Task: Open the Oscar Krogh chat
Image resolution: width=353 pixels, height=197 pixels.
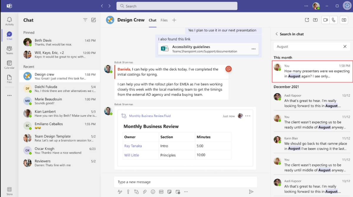Action: pos(59,150)
